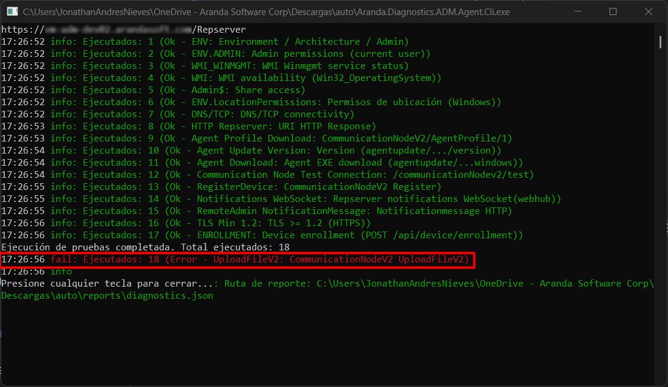Click "Presione cualquier tecla para cerrar" prompt
The image size is (668, 387).
pyautogui.click(x=108, y=284)
